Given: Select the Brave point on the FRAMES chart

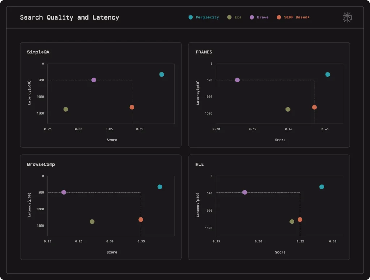Looking at the screenshot, I should coord(237,80).
